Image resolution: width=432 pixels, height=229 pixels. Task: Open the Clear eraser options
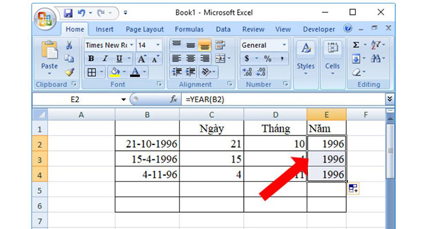tap(358, 72)
